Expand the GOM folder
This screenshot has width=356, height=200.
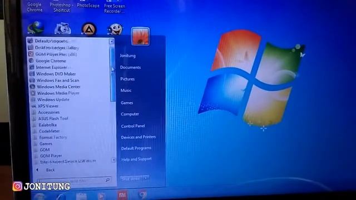click(44, 149)
